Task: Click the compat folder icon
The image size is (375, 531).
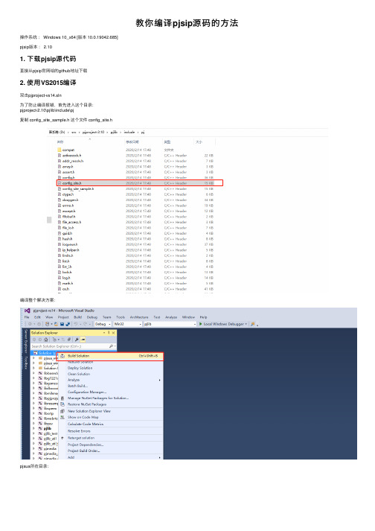Action: (60, 150)
